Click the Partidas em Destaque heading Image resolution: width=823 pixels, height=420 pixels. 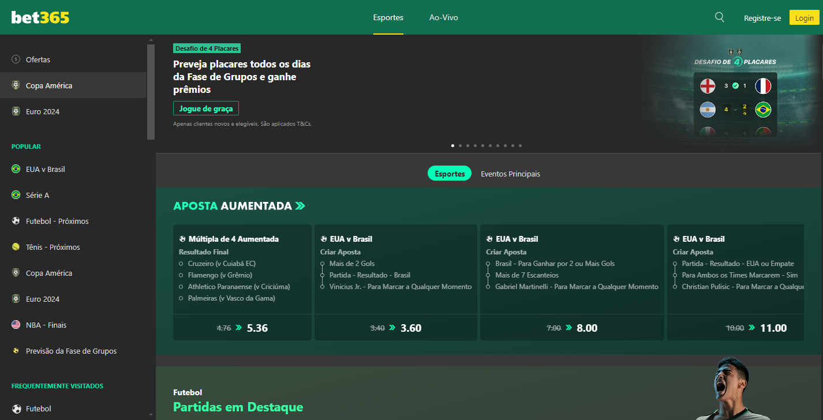pos(238,407)
